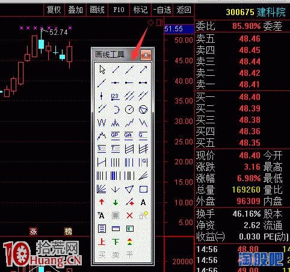Insert a red up arrow marker
290x272 pixels.
[x=102, y=202]
